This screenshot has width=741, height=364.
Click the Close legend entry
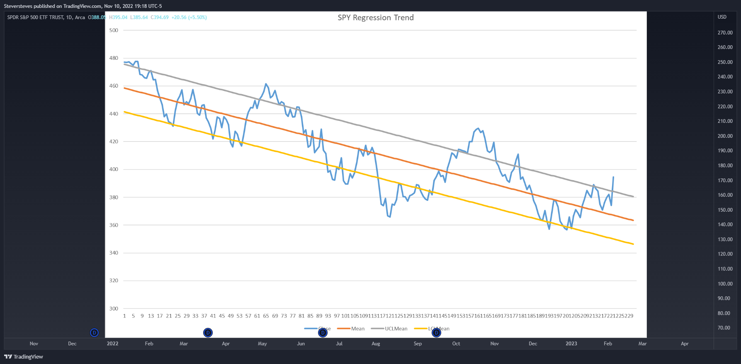(x=318, y=329)
